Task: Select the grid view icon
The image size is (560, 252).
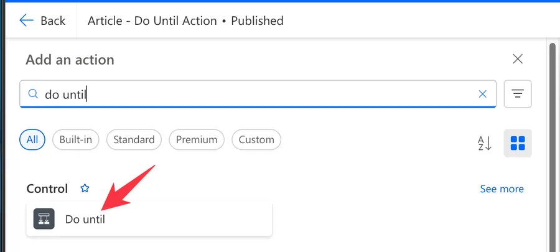Action: pos(517,143)
